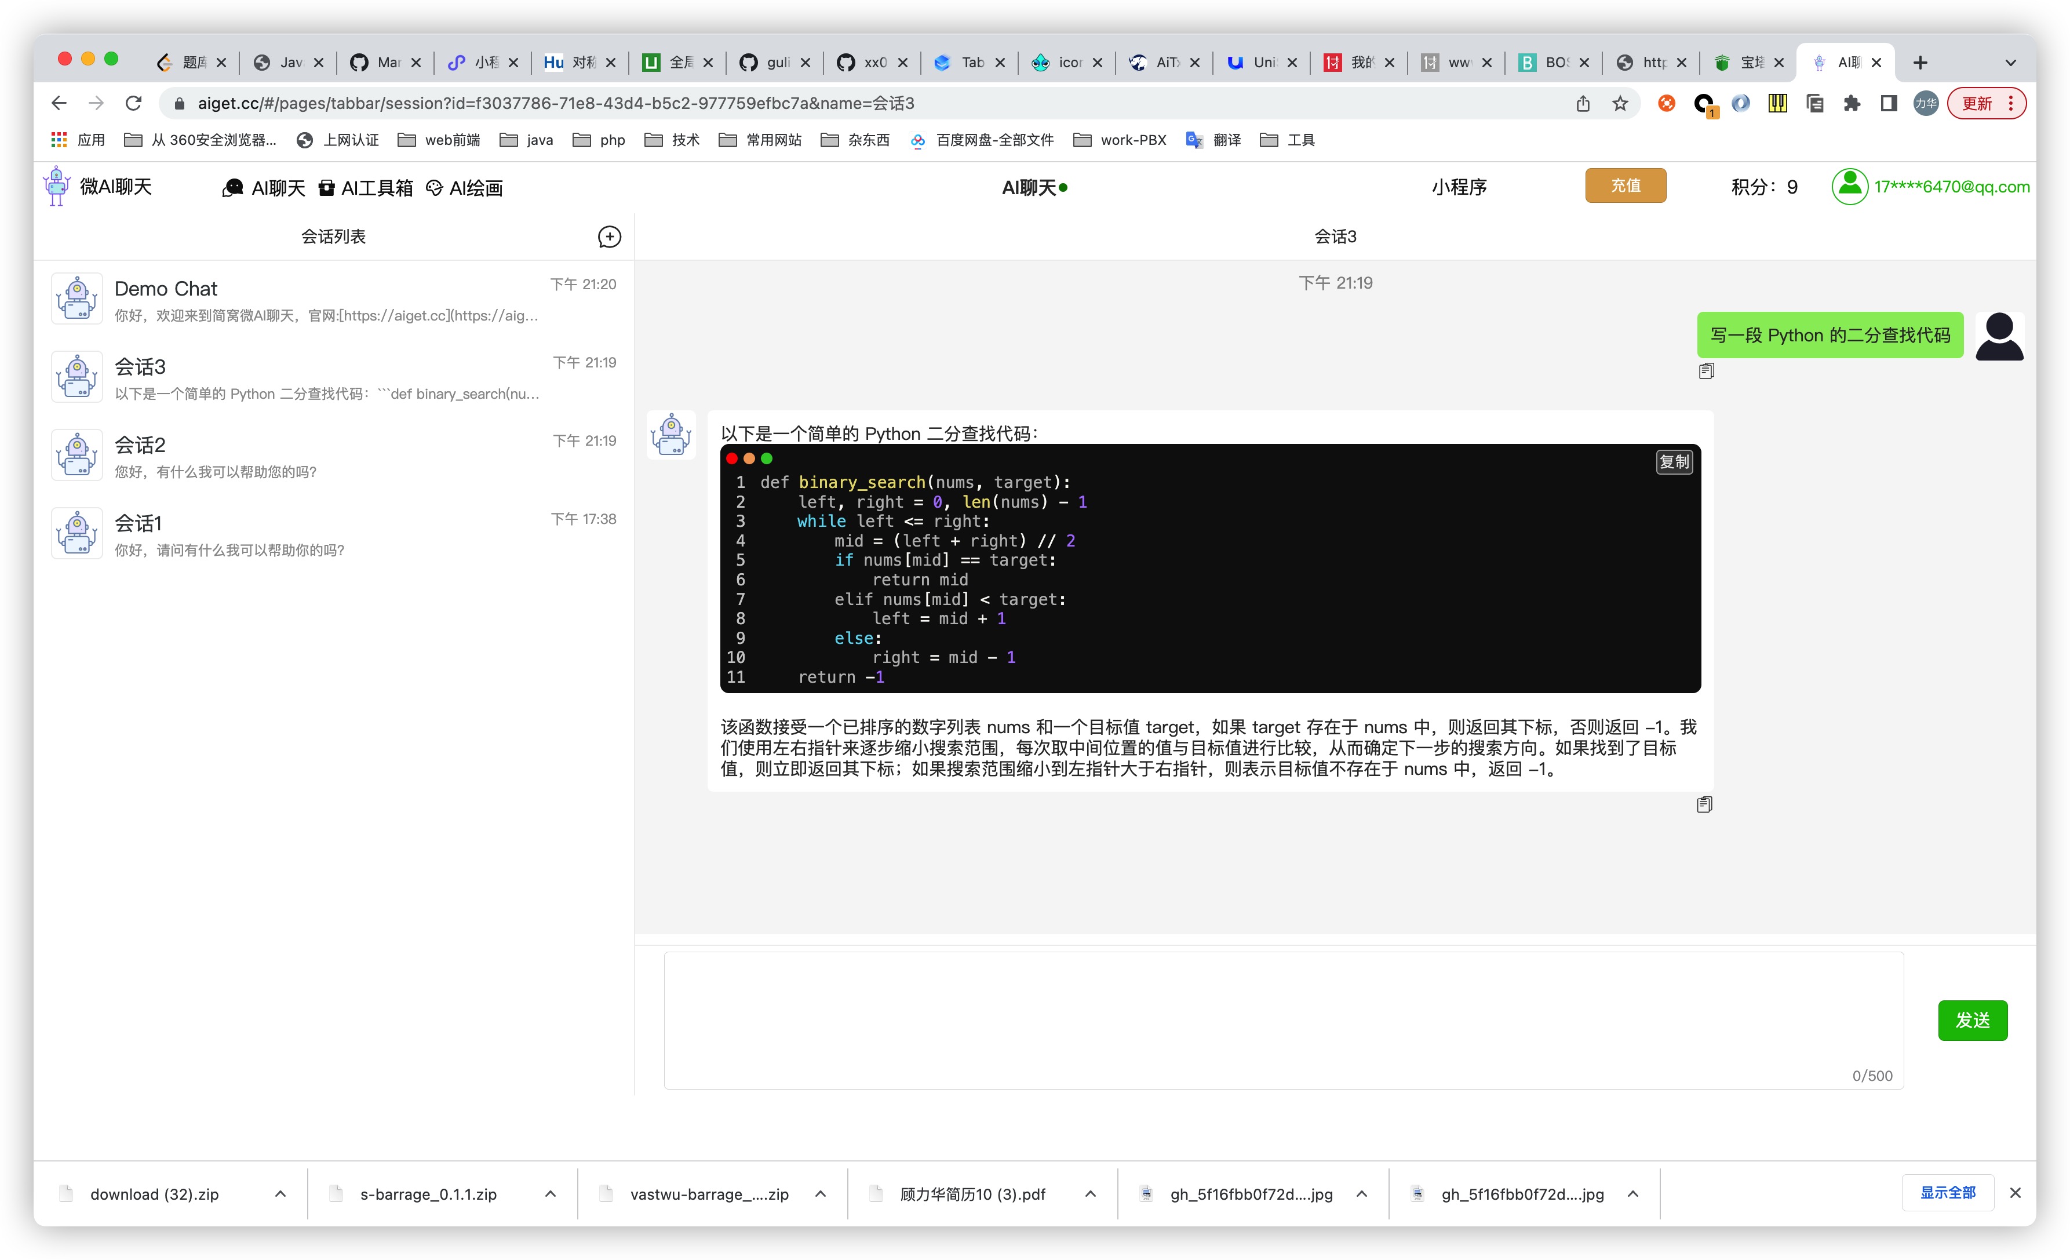Reload the current page

133,103
